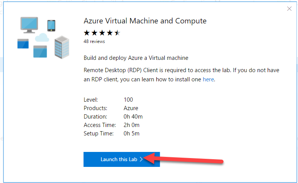Viewport: 298px width, 183px height.
Task: Click the half-filled fifth rating star
Action: (117, 33)
